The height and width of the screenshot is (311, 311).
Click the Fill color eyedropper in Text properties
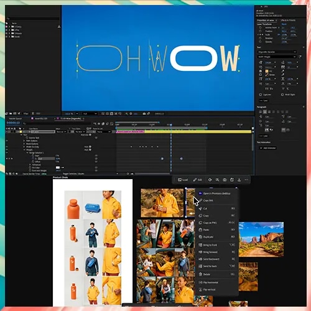[283, 71]
